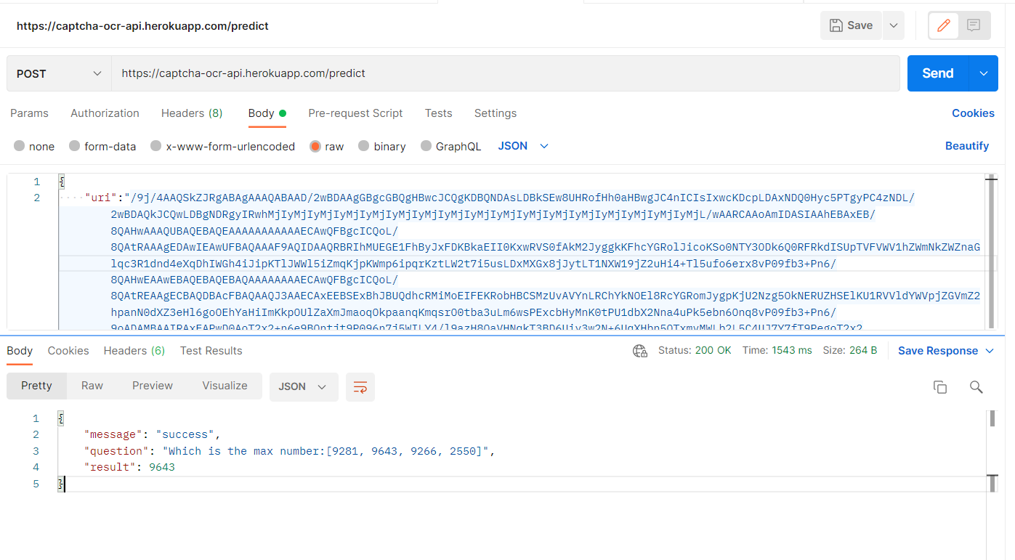Select the none body type
Image resolution: width=1015 pixels, height=560 pixels.
click(x=34, y=146)
